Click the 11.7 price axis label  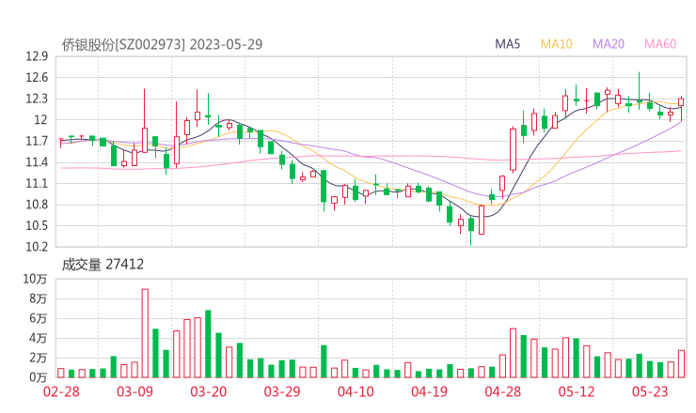coord(37,141)
